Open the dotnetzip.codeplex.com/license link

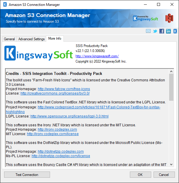click(61, 156)
